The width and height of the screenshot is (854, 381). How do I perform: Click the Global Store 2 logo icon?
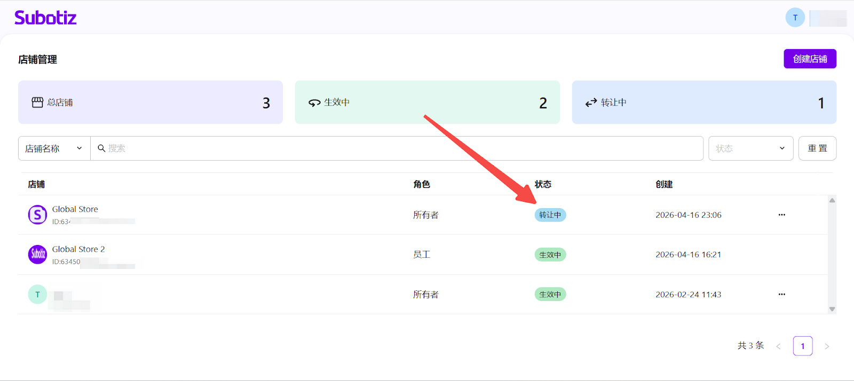pos(37,255)
